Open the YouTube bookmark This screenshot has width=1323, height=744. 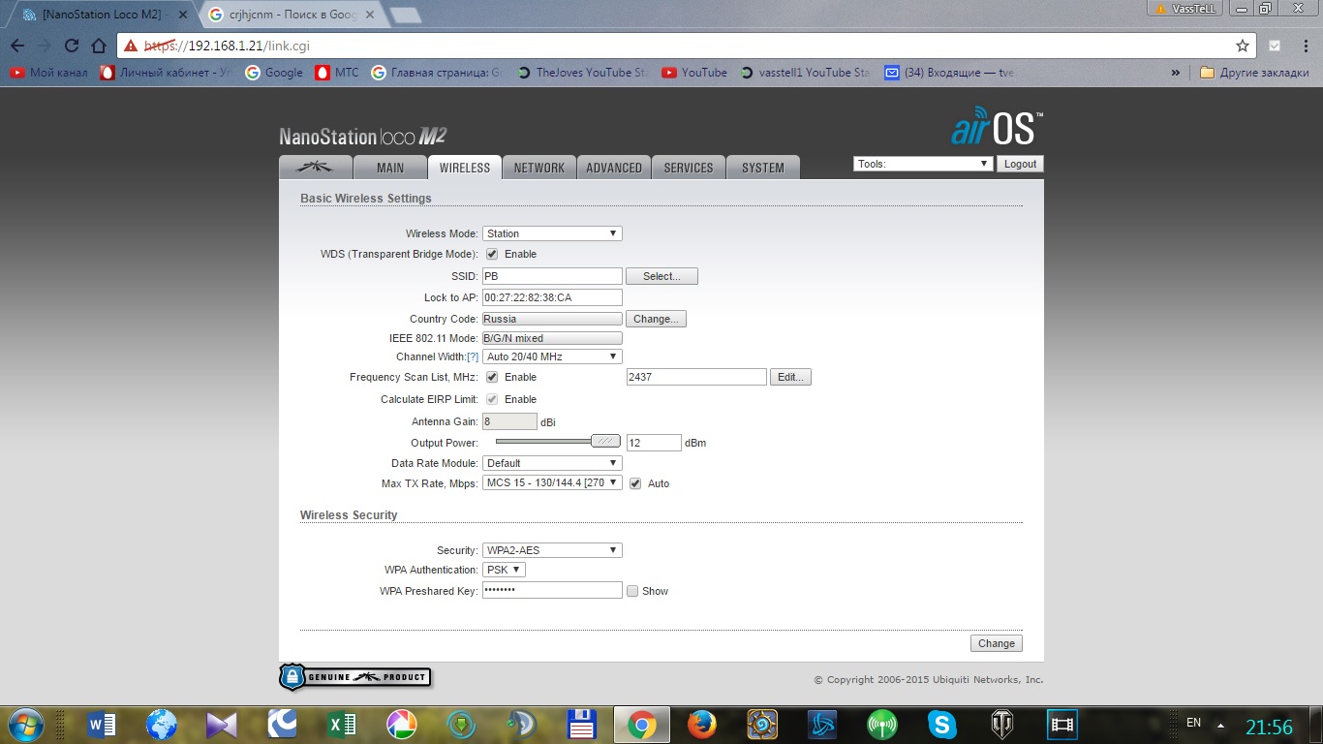(694, 73)
